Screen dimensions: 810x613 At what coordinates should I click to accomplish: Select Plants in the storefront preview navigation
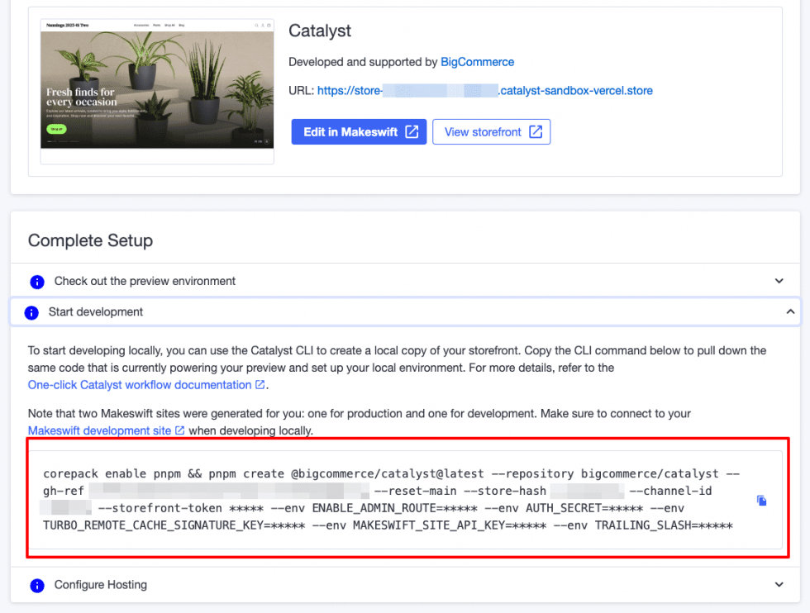[155, 26]
